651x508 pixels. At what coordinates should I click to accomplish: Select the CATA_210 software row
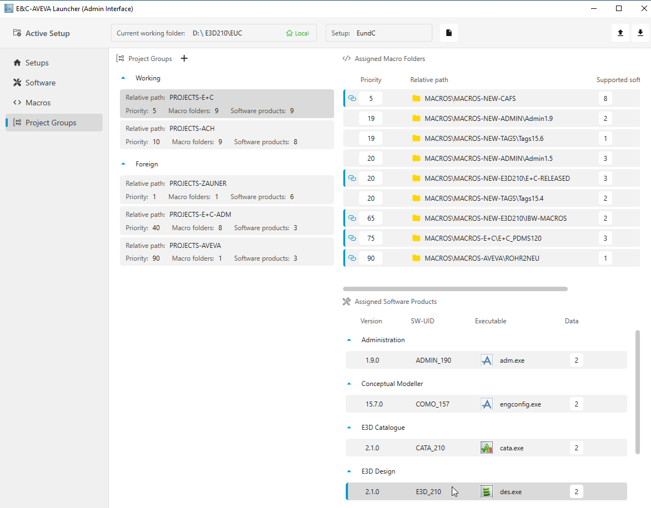tap(486, 448)
